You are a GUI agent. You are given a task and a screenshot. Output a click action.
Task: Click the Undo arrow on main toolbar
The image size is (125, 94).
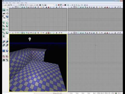pos(14,5)
